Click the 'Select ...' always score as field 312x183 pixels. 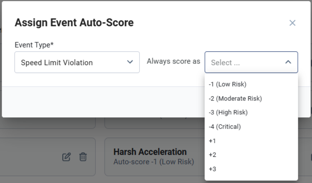(x=251, y=62)
